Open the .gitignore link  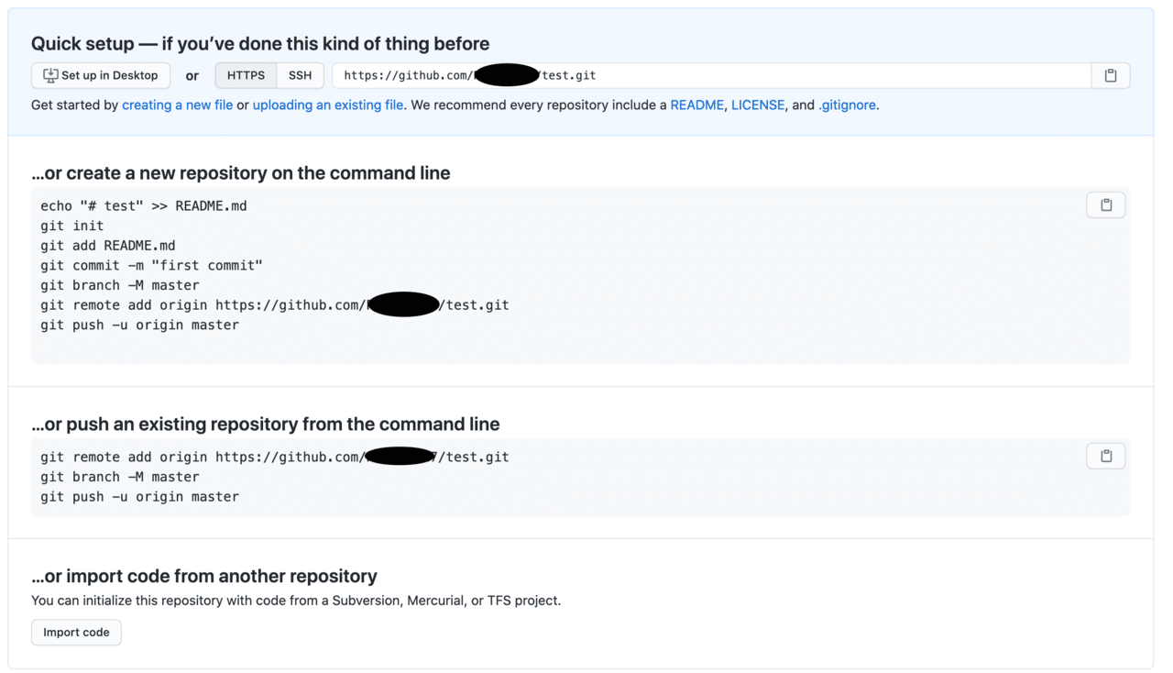[847, 105]
